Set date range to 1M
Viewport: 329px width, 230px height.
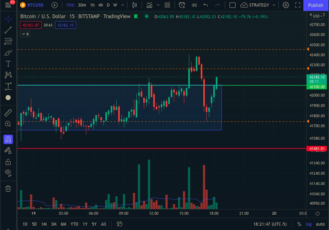tap(44, 224)
